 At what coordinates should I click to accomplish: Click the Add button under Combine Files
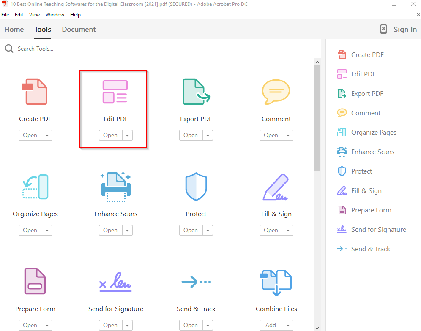point(271,326)
